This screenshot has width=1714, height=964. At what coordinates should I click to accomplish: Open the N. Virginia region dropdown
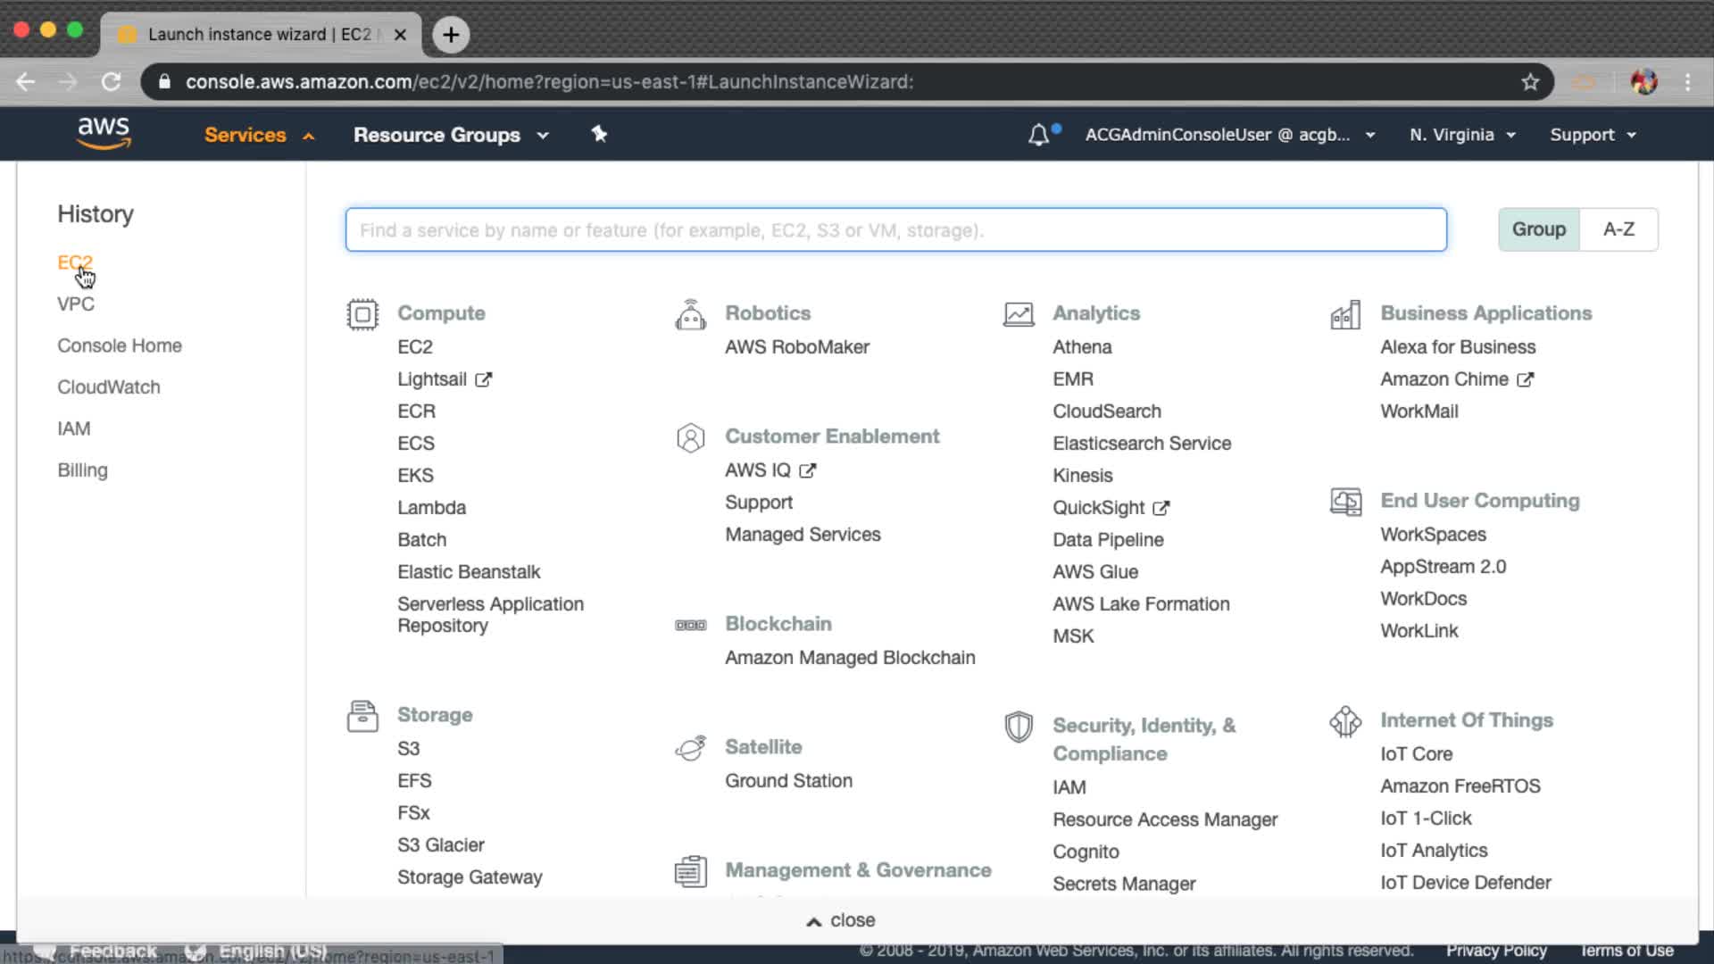coord(1462,135)
